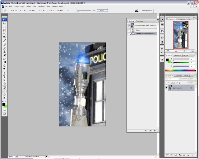Open the layer blend mode dropdown
199x159 pixels.
click(x=173, y=79)
